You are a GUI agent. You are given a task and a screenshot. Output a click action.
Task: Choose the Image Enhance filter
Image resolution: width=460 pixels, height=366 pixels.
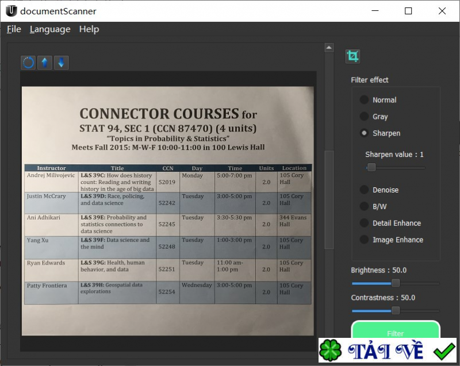point(364,240)
